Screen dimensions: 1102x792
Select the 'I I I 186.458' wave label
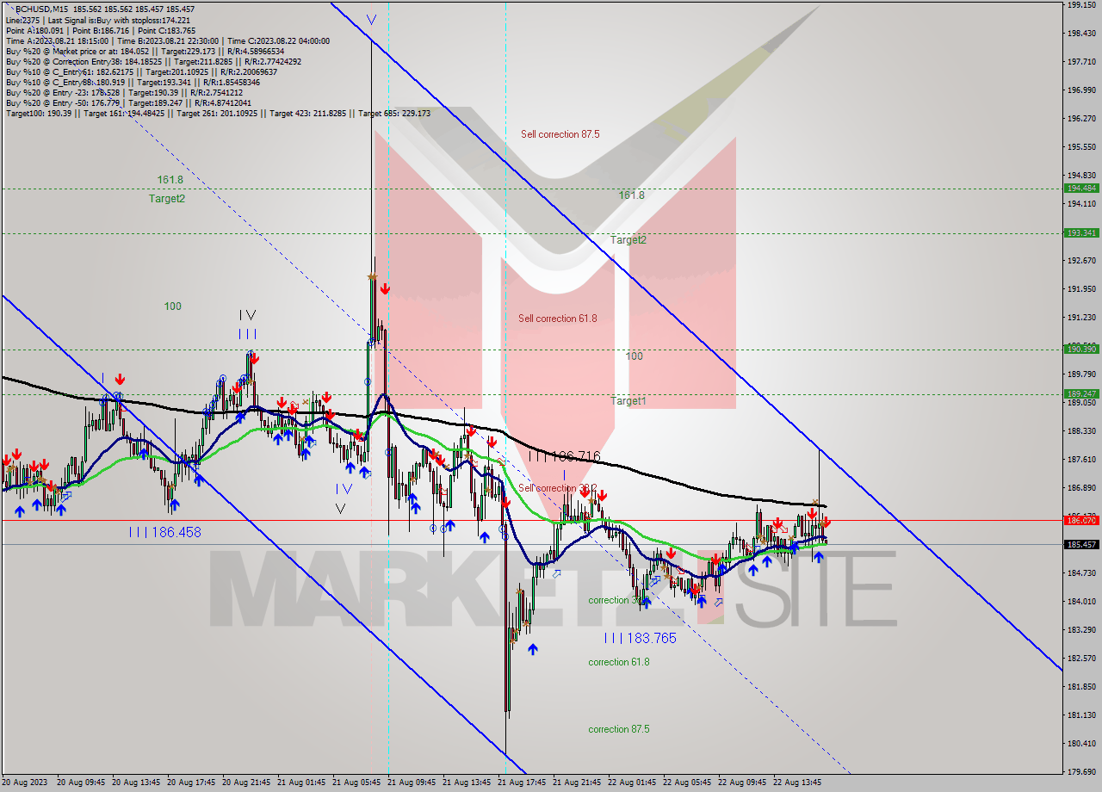(x=164, y=532)
